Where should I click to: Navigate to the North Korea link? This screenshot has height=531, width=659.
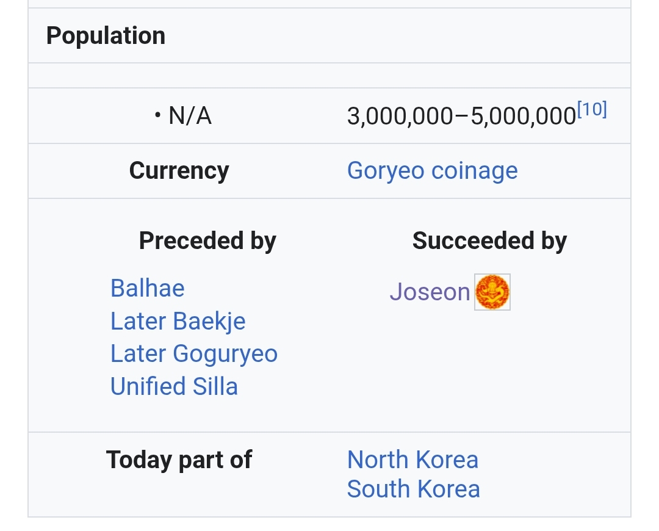(x=412, y=460)
